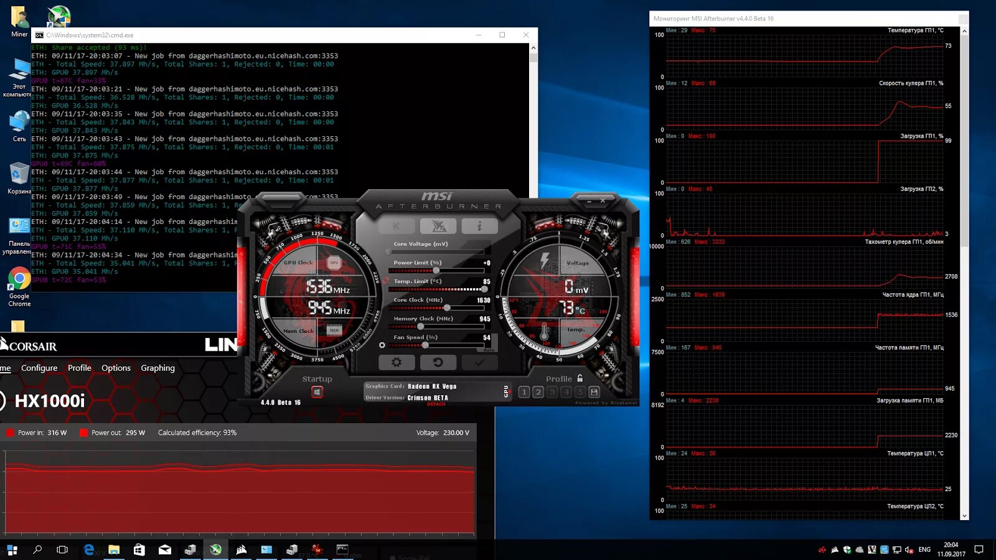Image resolution: width=996 pixels, height=560 pixels.
Task: Adjust the Fan Speed slider
Action: (436, 345)
